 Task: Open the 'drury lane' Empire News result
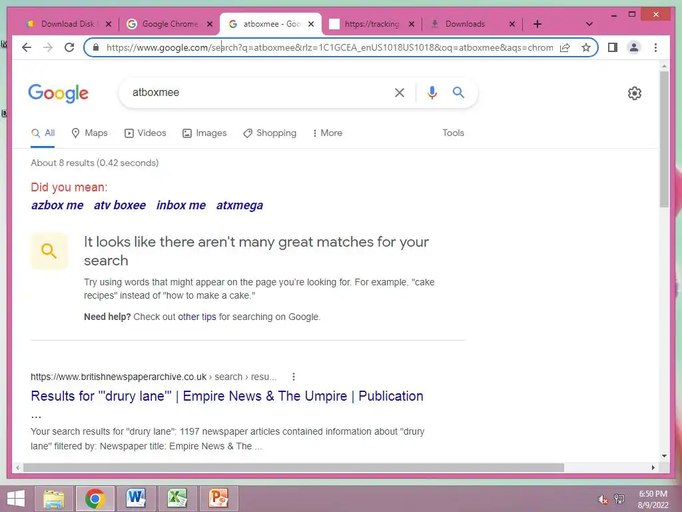click(227, 396)
